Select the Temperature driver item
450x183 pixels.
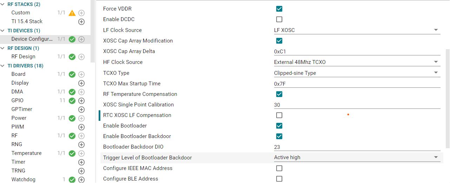click(26, 153)
